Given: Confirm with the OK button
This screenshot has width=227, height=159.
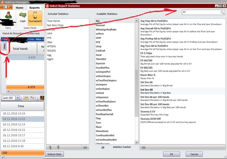Looking at the screenshot, I should (172, 154).
